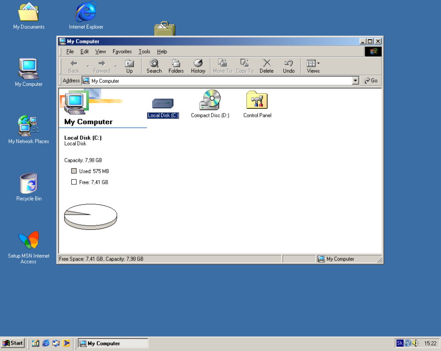Viewport: 441px width, 351px height.
Task: Click the Search toolbar icon
Action: point(154,66)
